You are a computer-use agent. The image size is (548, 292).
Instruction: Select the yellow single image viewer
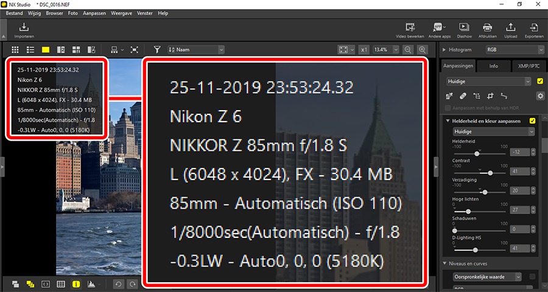46,50
